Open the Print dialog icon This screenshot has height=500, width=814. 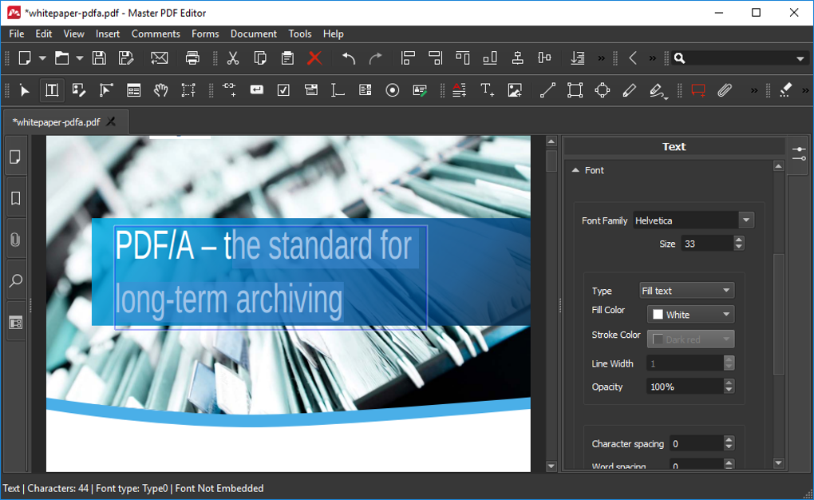pyautogui.click(x=192, y=58)
